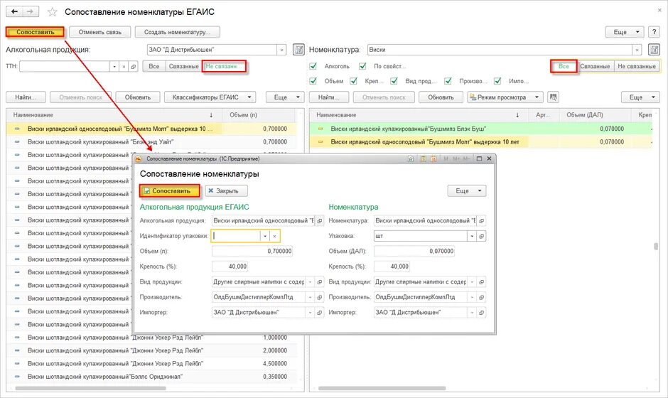Uncheck the Импо... checkbox
Image resolution: width=668 pixels, height=398 pixels.
tap(497, 81)
